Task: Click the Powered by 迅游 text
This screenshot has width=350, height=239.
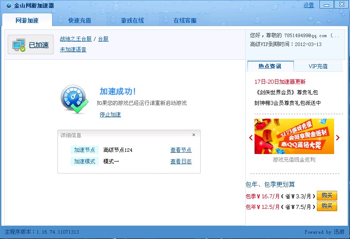Action: coord(324,232)
